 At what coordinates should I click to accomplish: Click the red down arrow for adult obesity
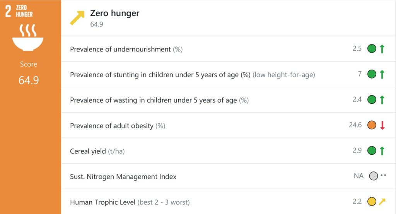click(382, 125)
